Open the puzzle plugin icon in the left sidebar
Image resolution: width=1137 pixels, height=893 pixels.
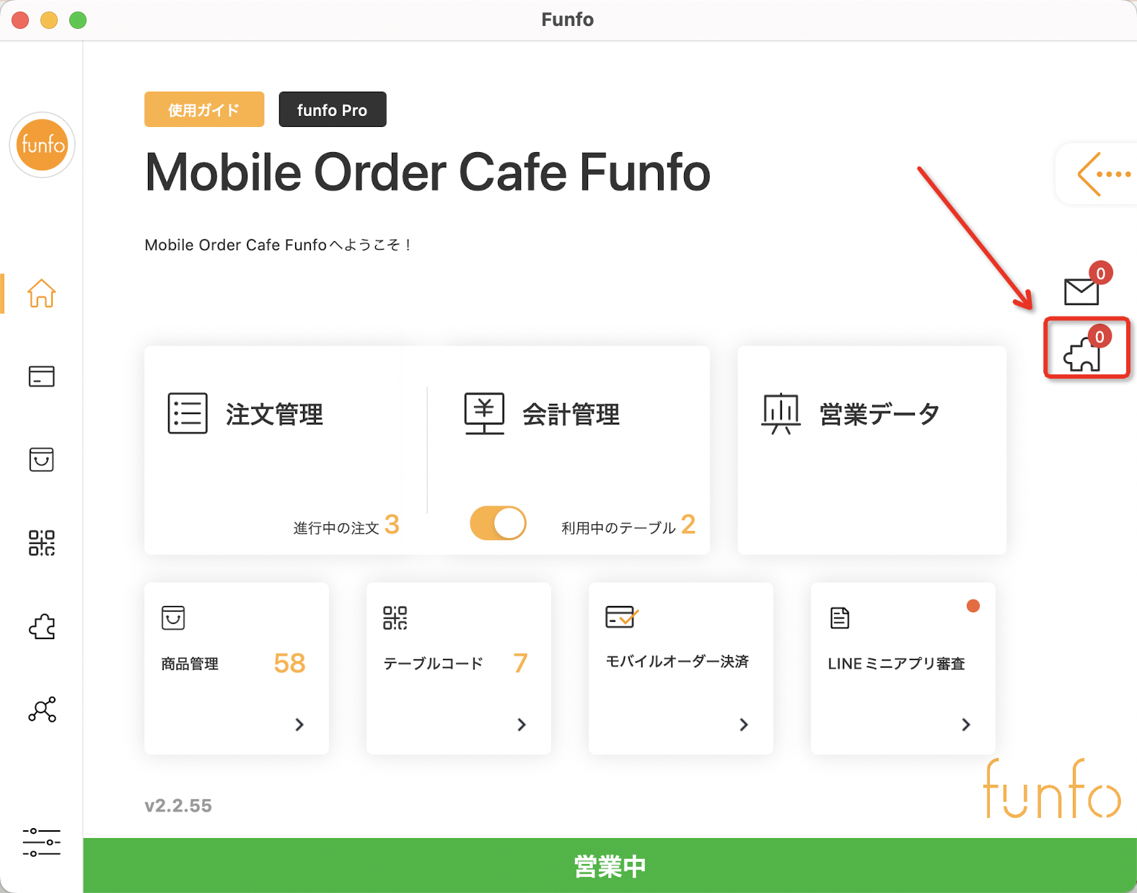click(42, 626)
